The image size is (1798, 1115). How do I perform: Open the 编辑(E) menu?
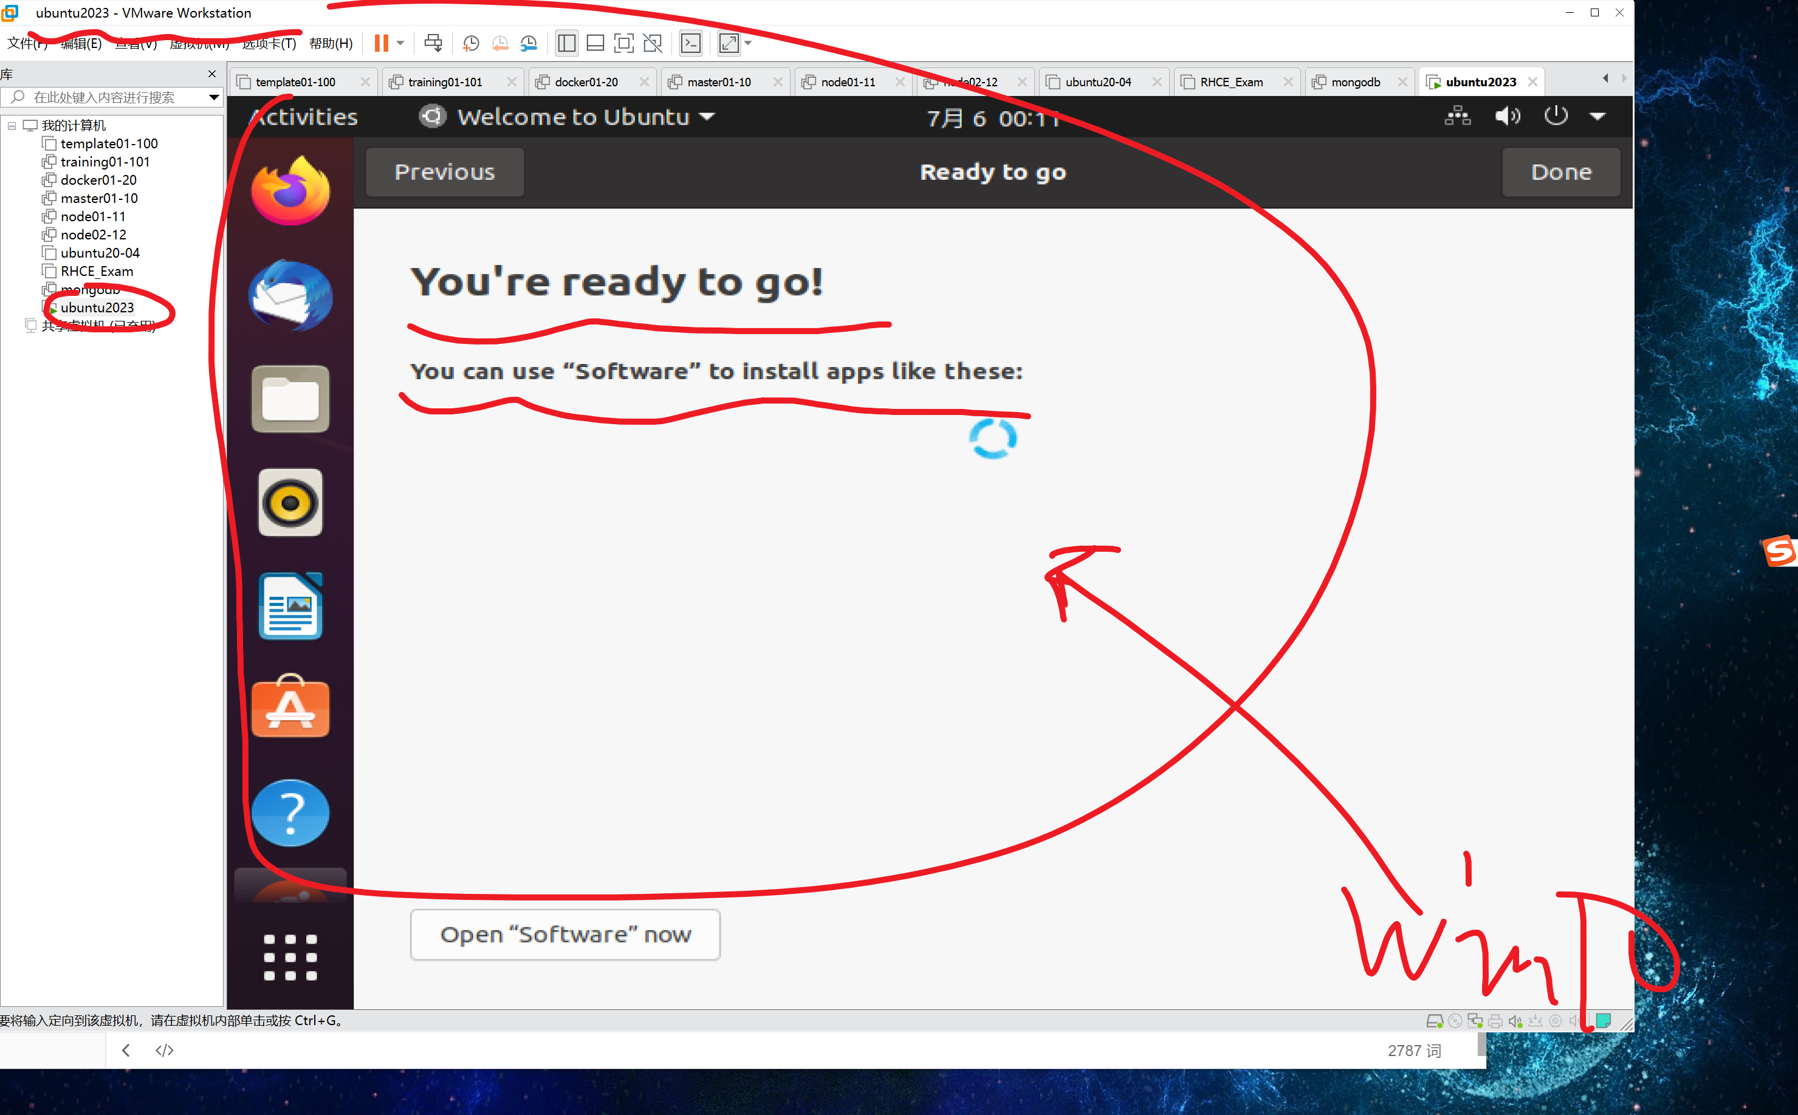81,44
